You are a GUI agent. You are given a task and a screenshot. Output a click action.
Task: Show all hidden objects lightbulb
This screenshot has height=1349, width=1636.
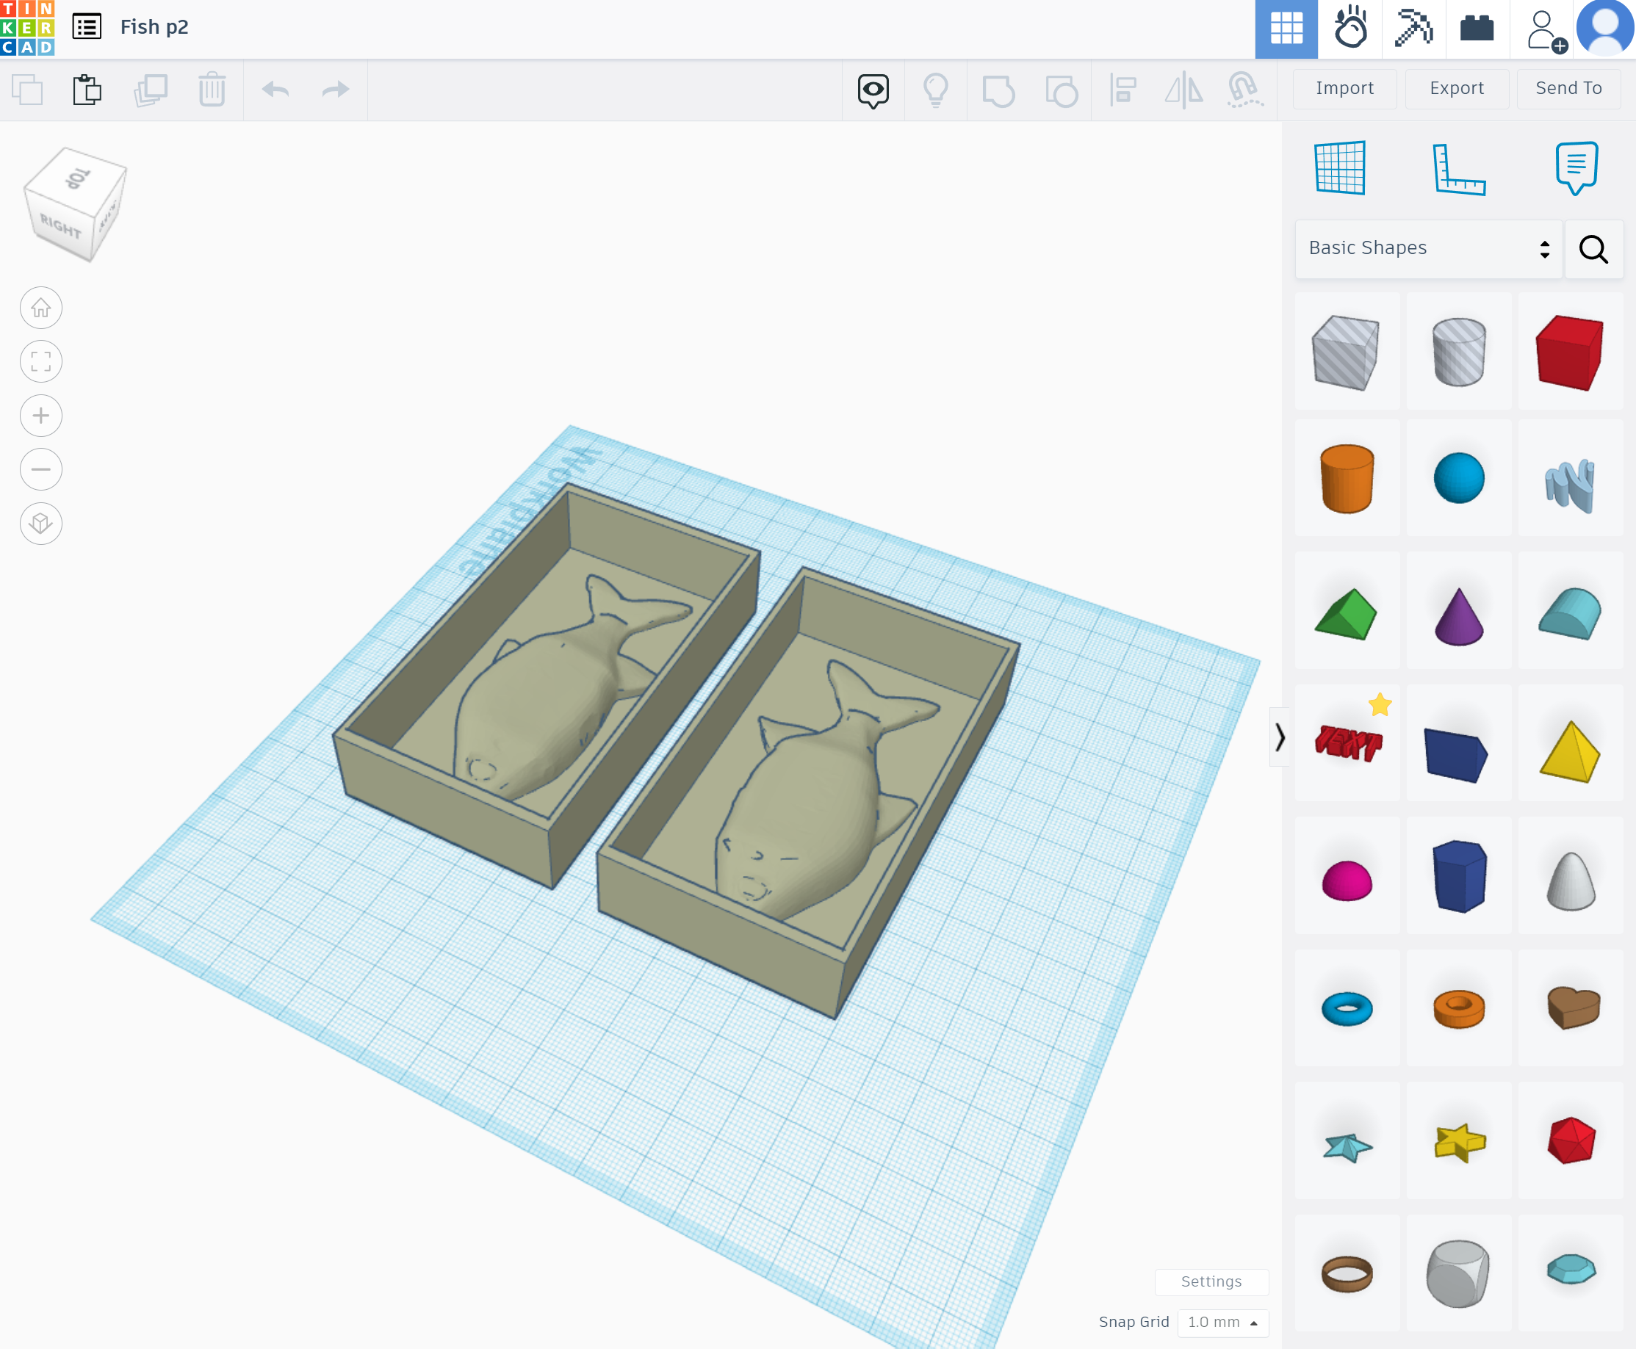936,90
